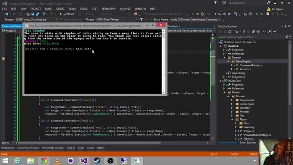Image resolution: width=293 pixels, height=165 pixels.
Task: Click the Save All icon
Action: point(38,14)
